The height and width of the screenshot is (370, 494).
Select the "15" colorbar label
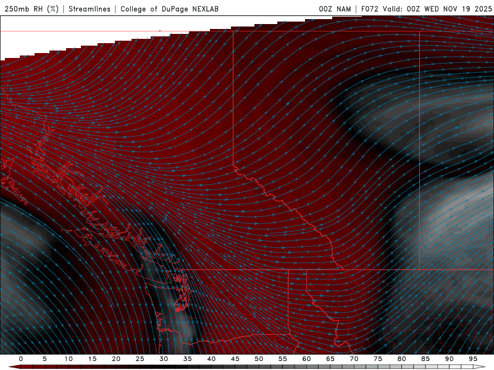tap(92, 359)
